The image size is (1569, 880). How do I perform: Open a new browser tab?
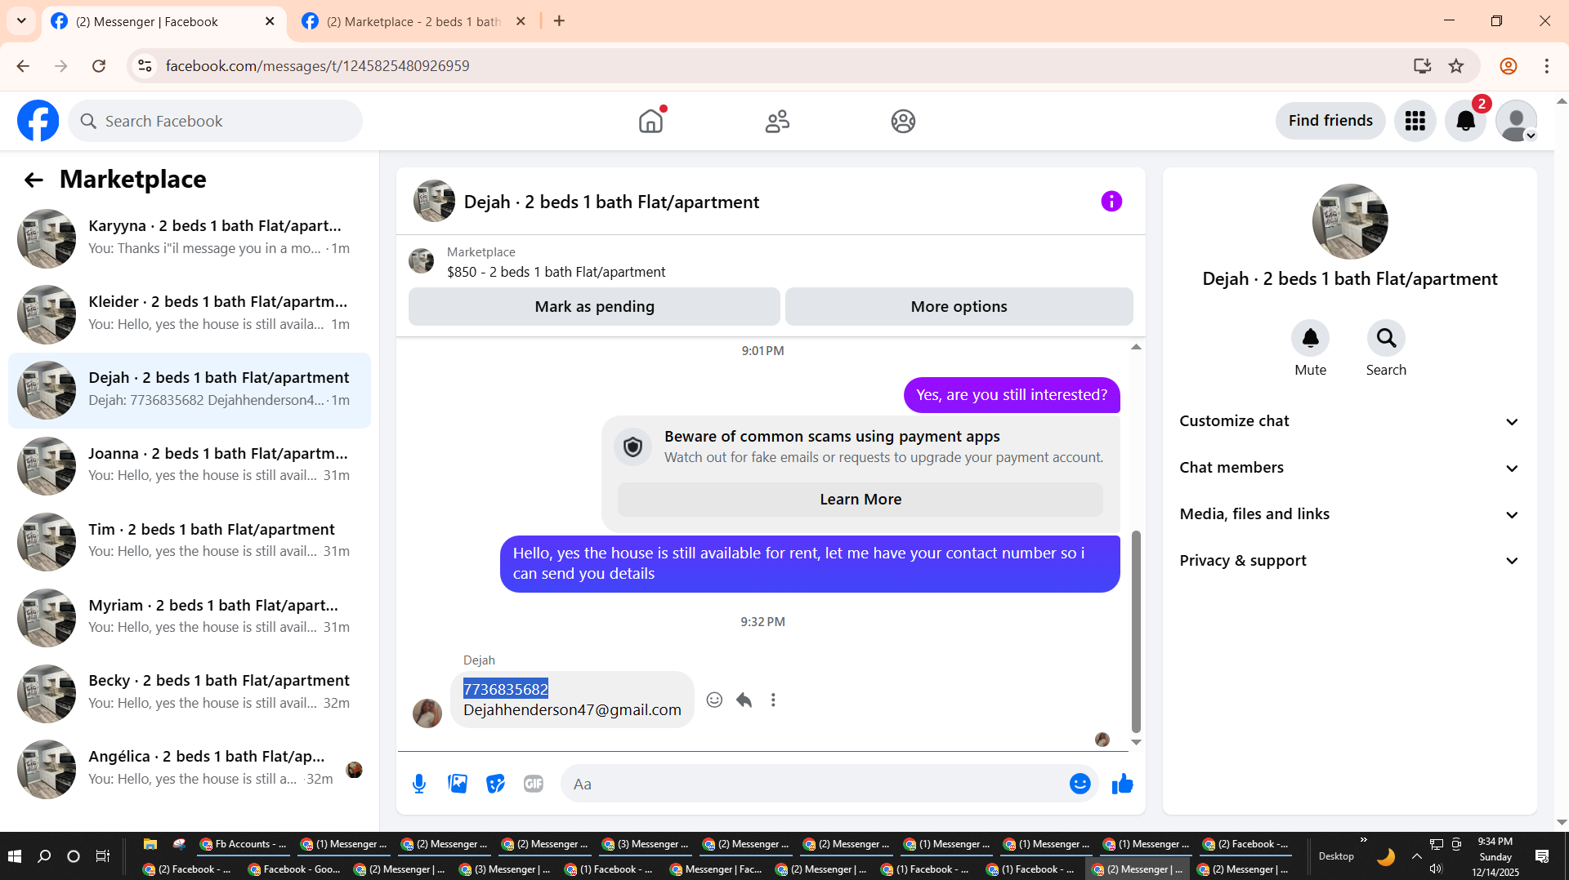pos(559,21)
